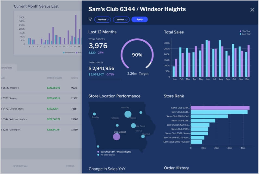This screenshot has height=174, width=259.
Task: Close the Windsor Heights detail panel
Action: pyautogui.click(x=252, y=9)
